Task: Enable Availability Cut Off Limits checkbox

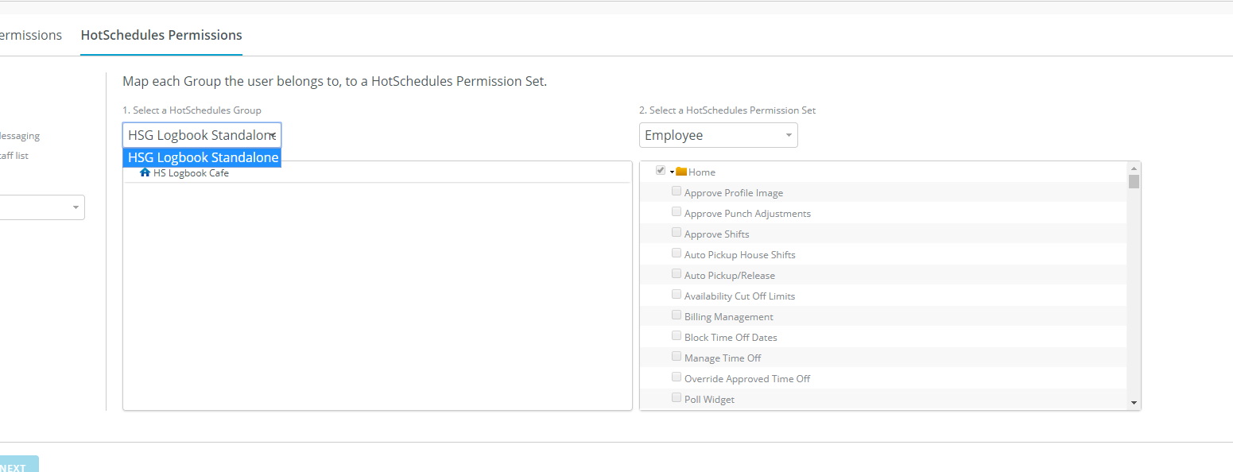Action: (677, 295)
